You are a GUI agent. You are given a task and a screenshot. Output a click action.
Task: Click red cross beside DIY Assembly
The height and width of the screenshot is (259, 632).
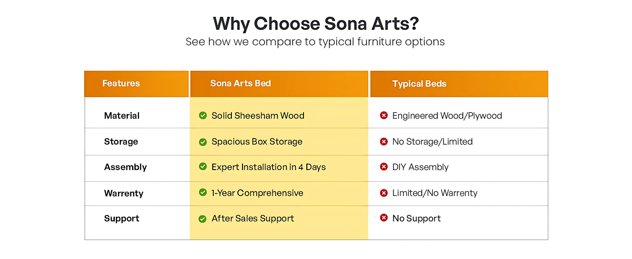click(383, 167)
